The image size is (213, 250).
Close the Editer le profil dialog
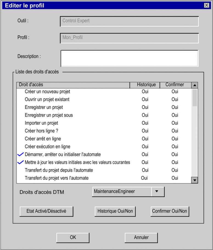[207, 5]
